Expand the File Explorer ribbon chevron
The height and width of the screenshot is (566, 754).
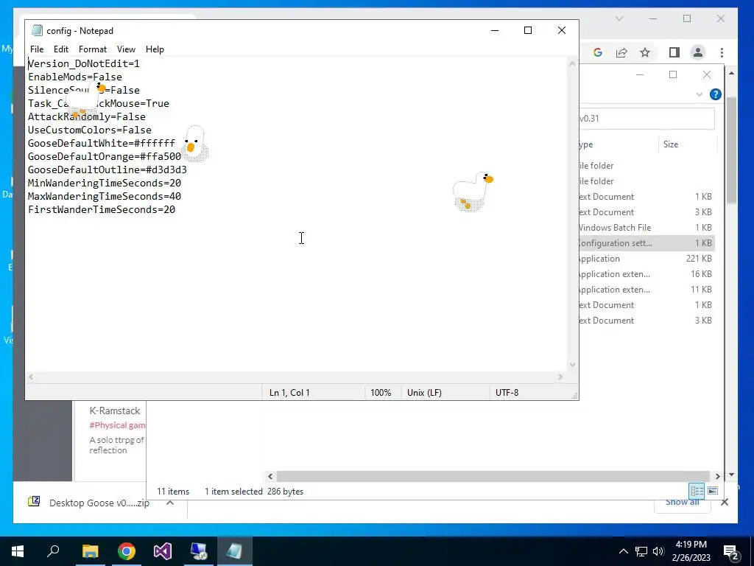pyautogui.click(x=700, y=94)
